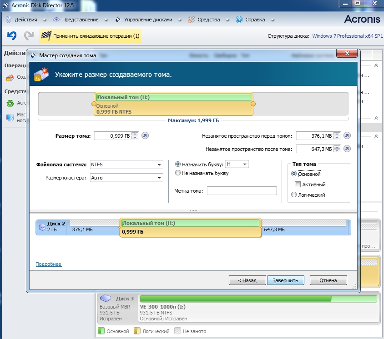This screenshot has width=384, height=339.
Task: Open the Действия menu
Action: (x=26, y=20)
